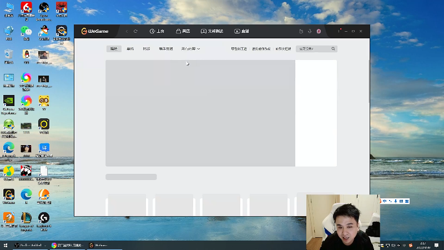Screen dimensions: 444x250
Task: Click the first link left of the search box
Action: pyautogui.click(x=239, y=49)
